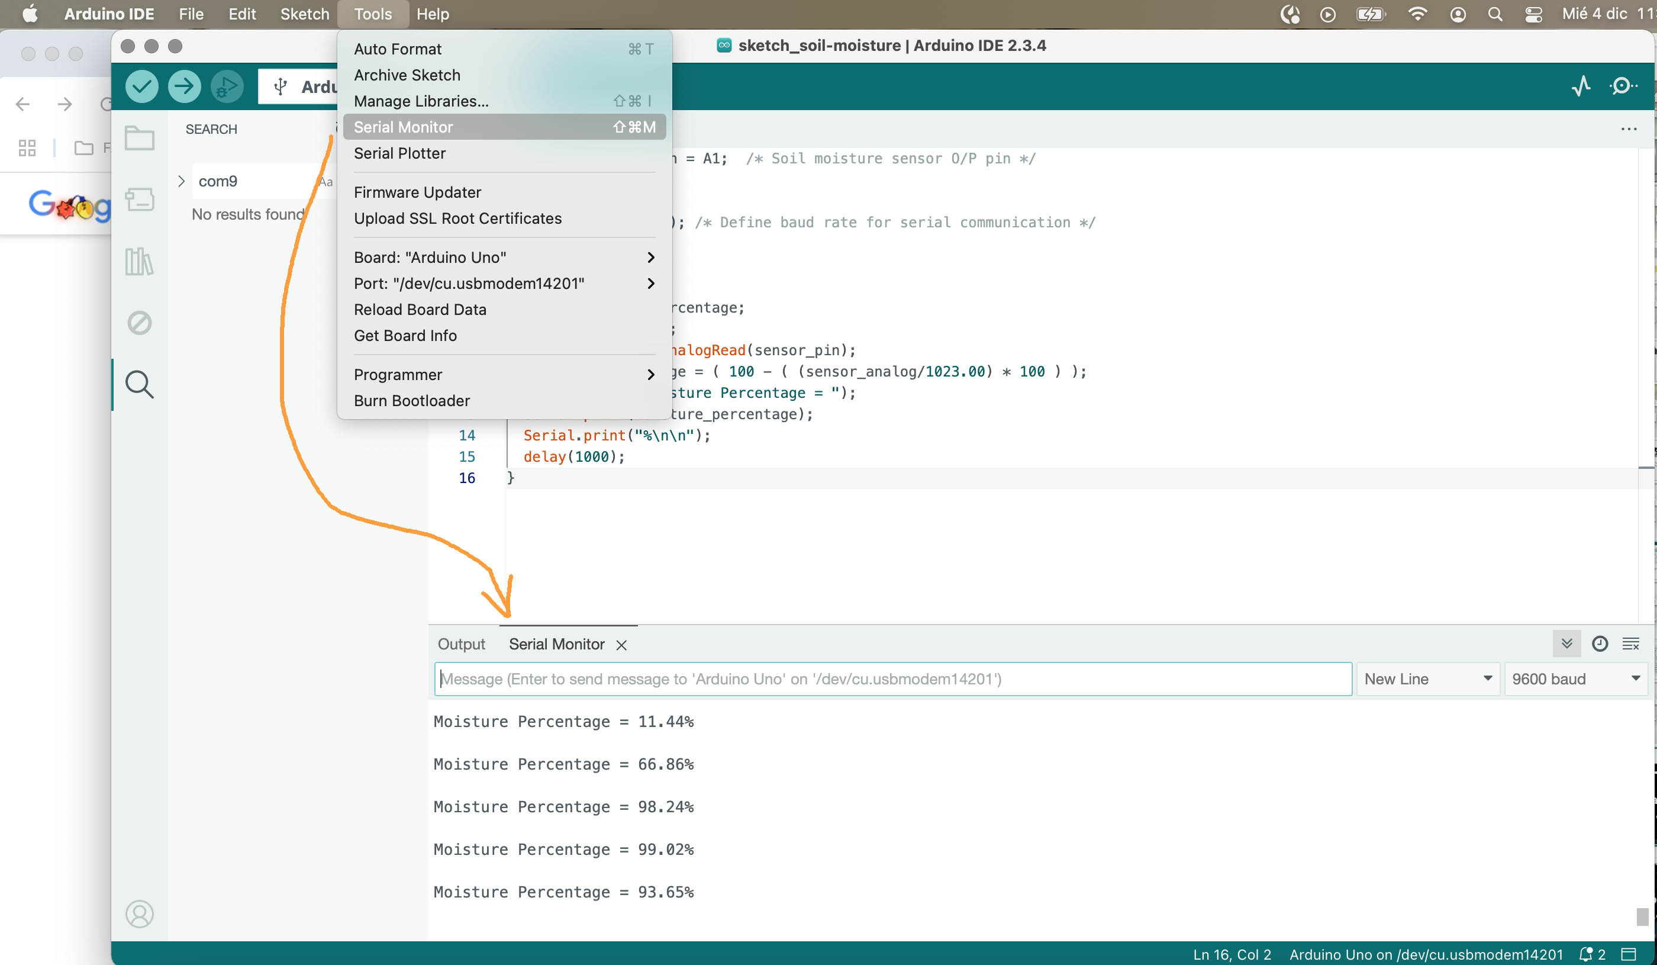Switch to the Output tab

pyautogui.click(x=461, y=645)
